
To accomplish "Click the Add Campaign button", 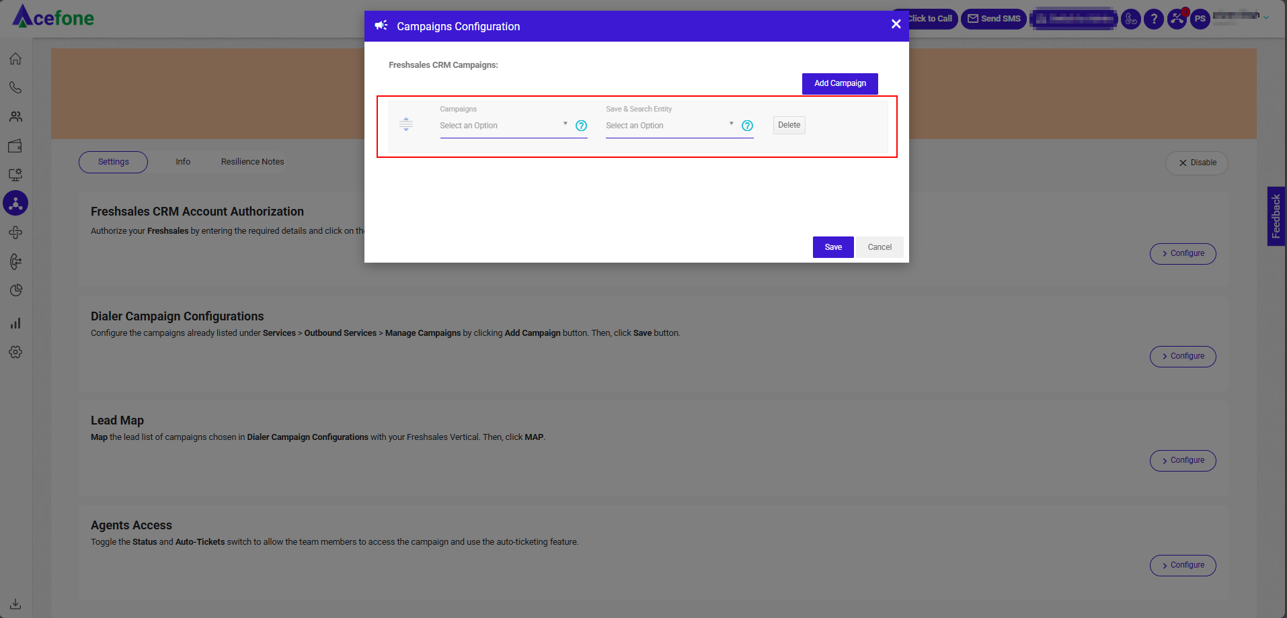I will 840,83.
